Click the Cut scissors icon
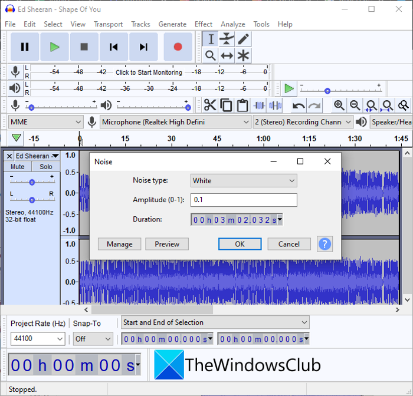The image size is (413, 396). tap(210, 105)
